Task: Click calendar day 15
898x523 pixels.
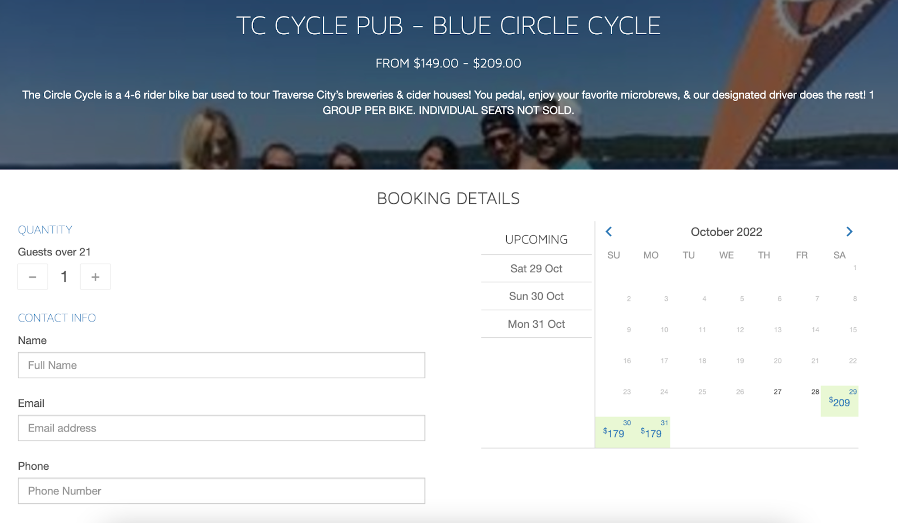Action: tap(853, 330)
